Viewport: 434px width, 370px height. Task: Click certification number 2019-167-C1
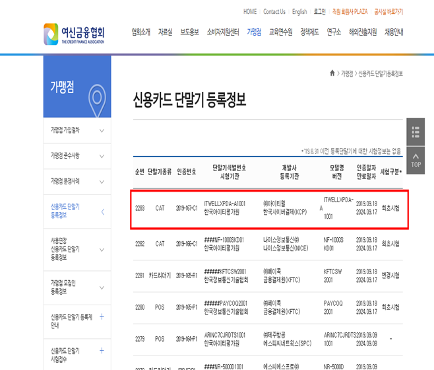(x=187, y=208)
